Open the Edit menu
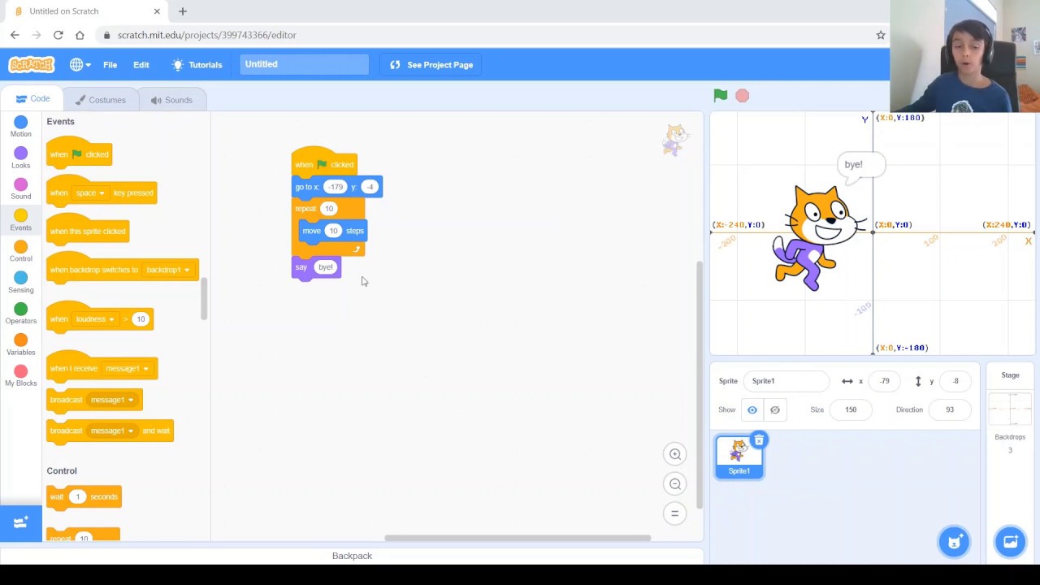The height and width of the screenshot is (585, 1040). [x=141, y=65]
